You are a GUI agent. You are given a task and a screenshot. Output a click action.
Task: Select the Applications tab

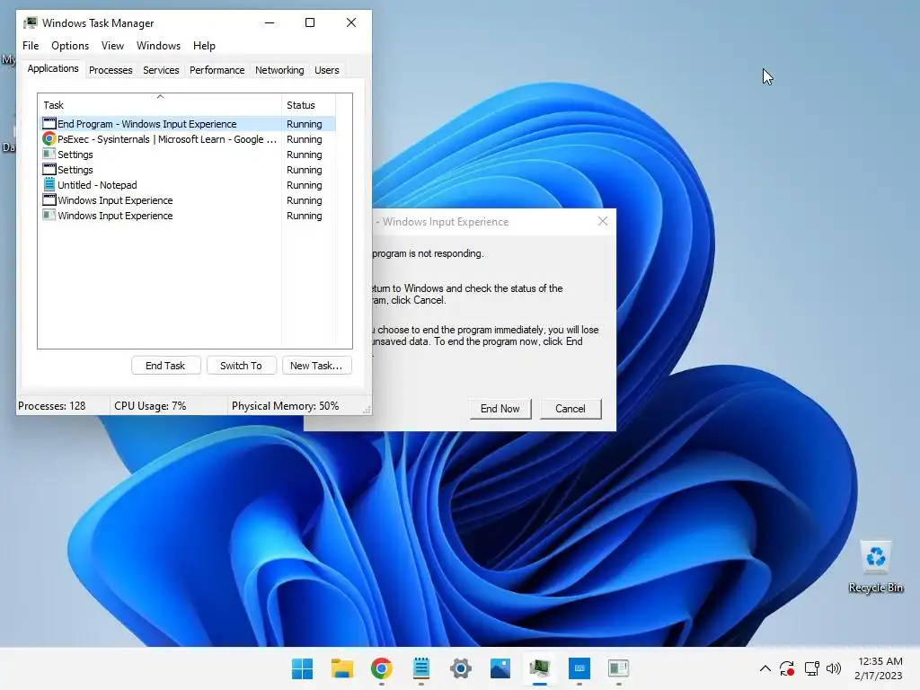pyautogui.click(x=53, y=68)
